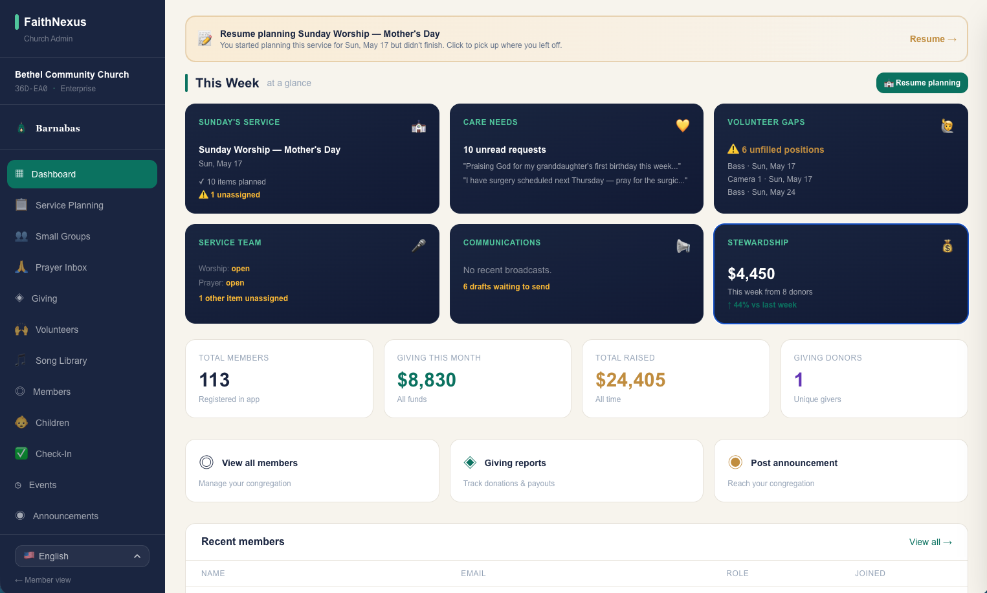Click '10 unread requests' heading
Viewport: 987px width, 593px height.
click(504, 150)
